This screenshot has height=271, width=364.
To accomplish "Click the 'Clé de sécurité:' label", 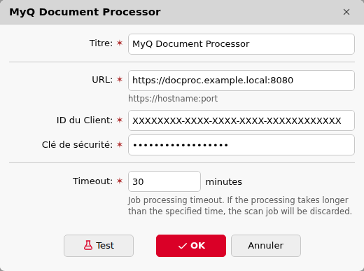I will point(77,145).
